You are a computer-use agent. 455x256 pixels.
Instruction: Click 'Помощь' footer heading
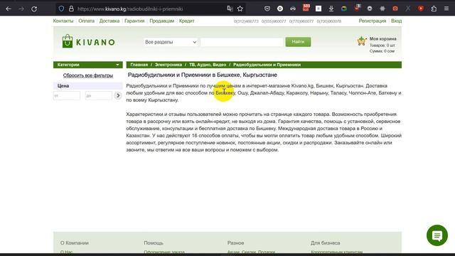tap(154, 243)
